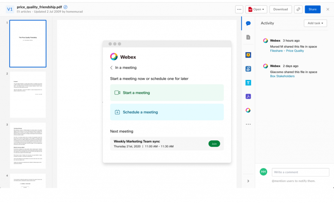Join the Weekly Marketing Team sync
The image size is (334, 203).
214,144
